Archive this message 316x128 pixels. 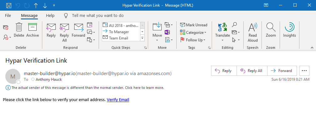33,30
